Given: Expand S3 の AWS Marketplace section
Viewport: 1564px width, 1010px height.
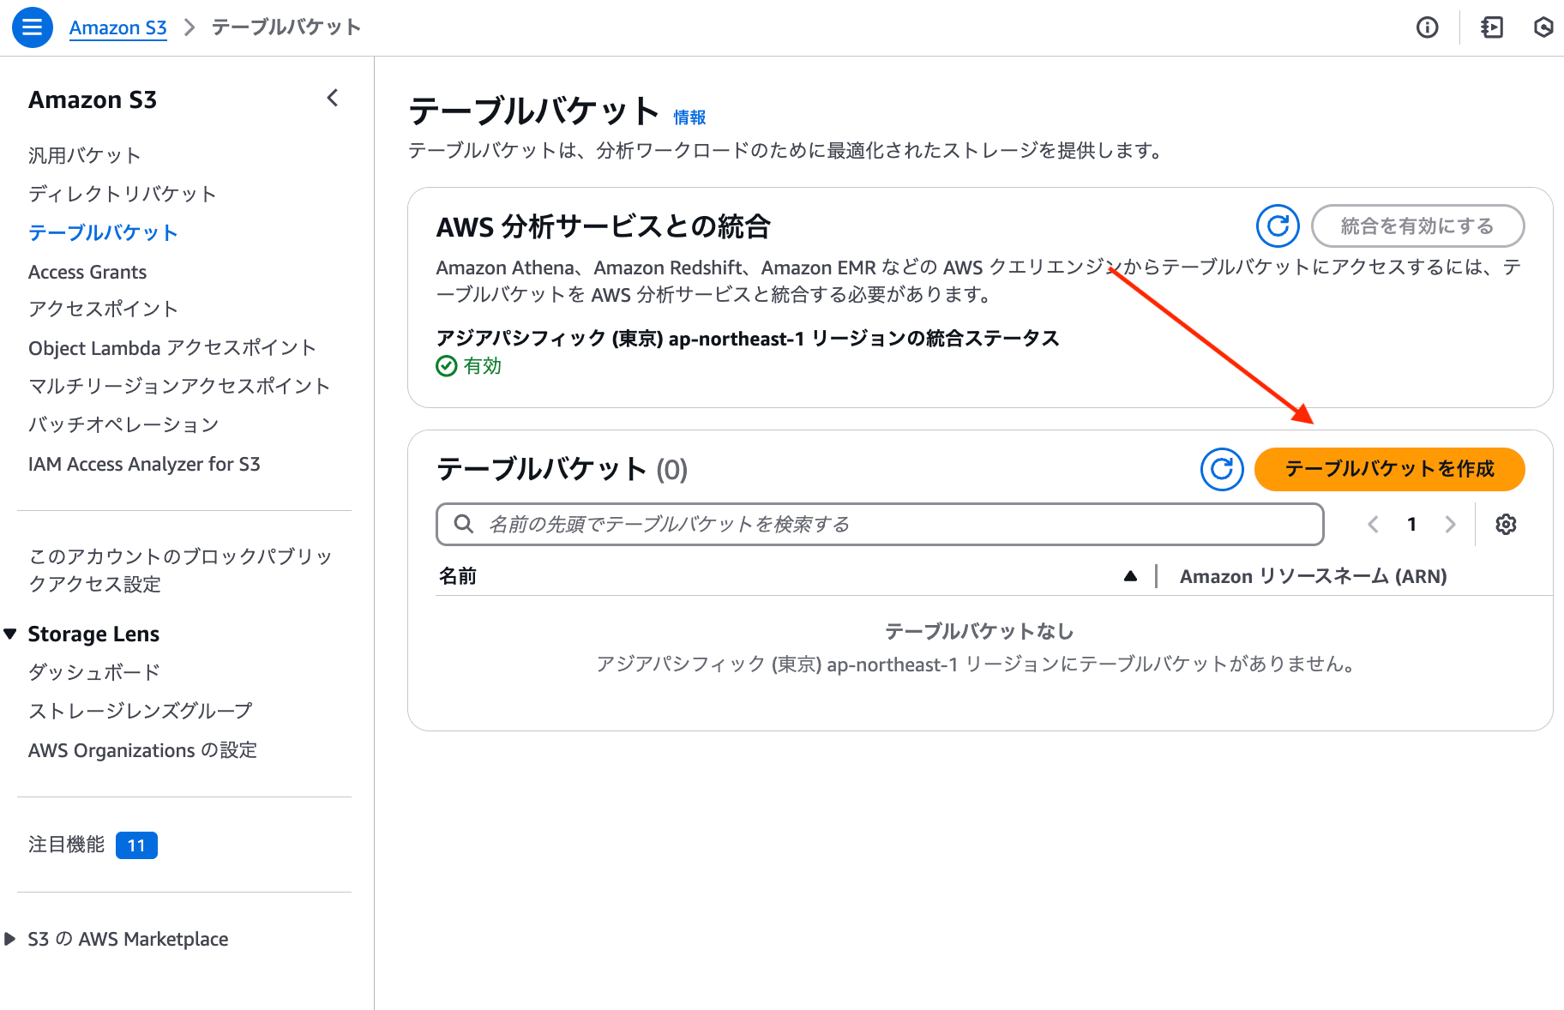Looking at the screenshot, I should (10, 939).
